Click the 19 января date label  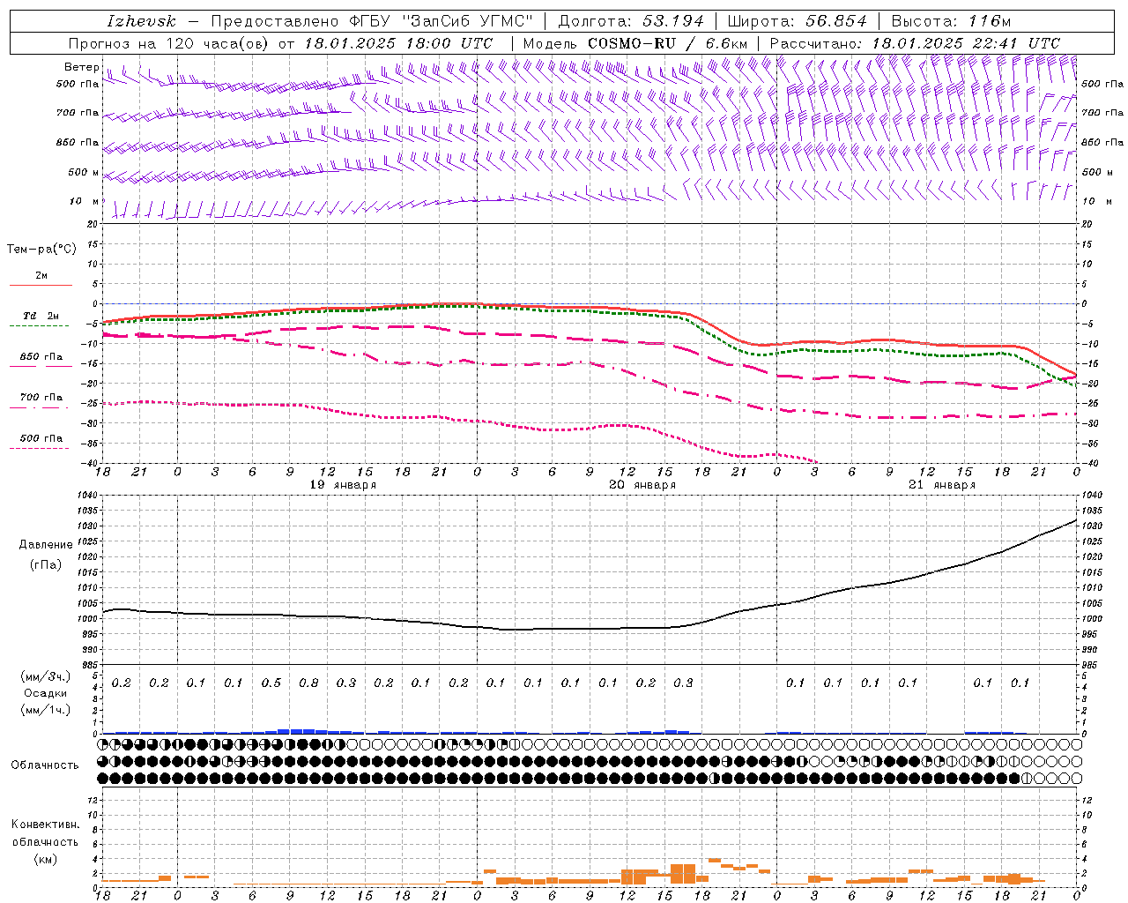[343, 485]
